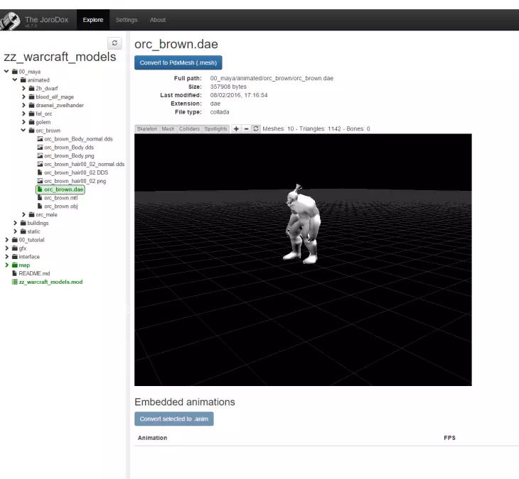519x479 pixels.
Task: Expand the orc_male folder
Action: click(23, 214)
